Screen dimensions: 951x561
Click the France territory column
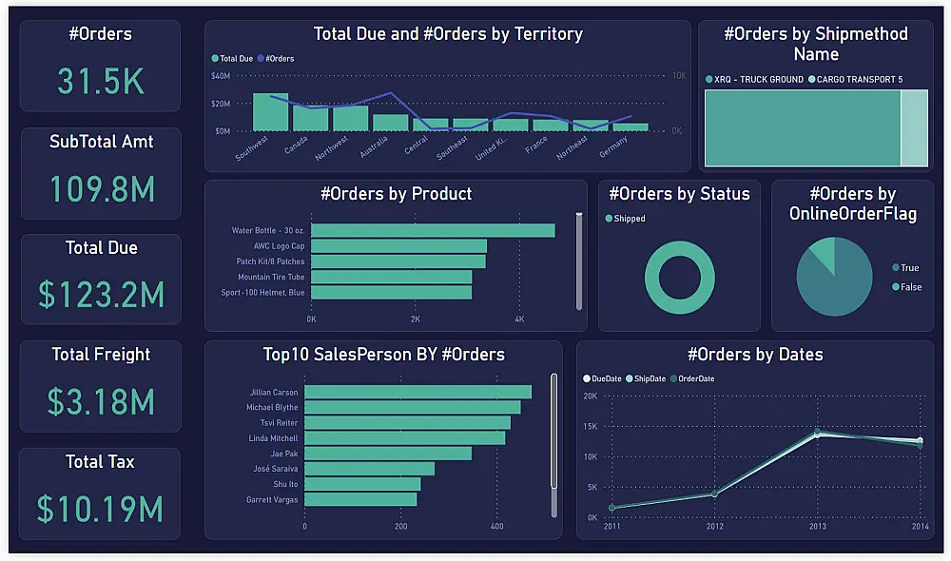point(551,126)
